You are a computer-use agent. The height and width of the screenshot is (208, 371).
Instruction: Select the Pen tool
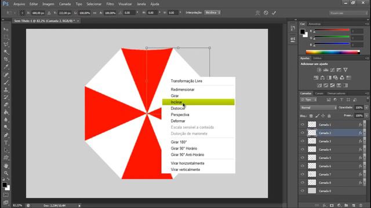[x=6, y=135]
